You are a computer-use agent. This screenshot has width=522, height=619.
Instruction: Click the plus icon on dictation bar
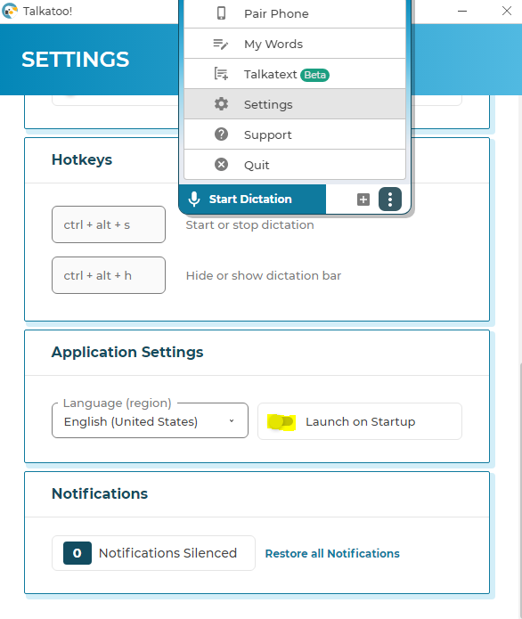click(363, 200)
